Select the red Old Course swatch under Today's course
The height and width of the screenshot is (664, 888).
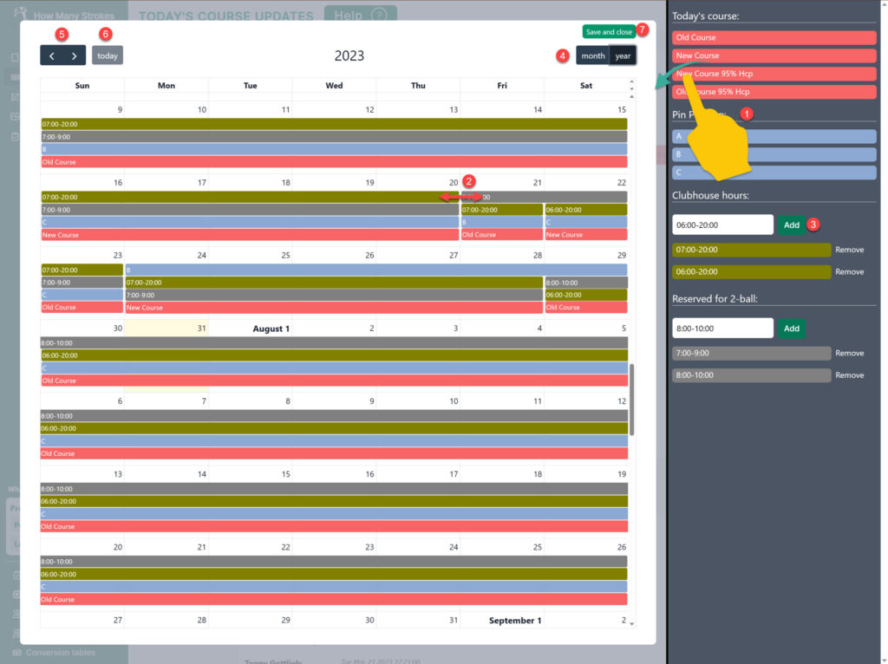tap(774, 36)
